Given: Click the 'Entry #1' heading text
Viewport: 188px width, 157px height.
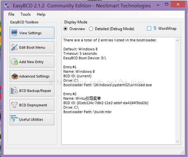Looking at the screenshot, I should (x=70, y=67).
